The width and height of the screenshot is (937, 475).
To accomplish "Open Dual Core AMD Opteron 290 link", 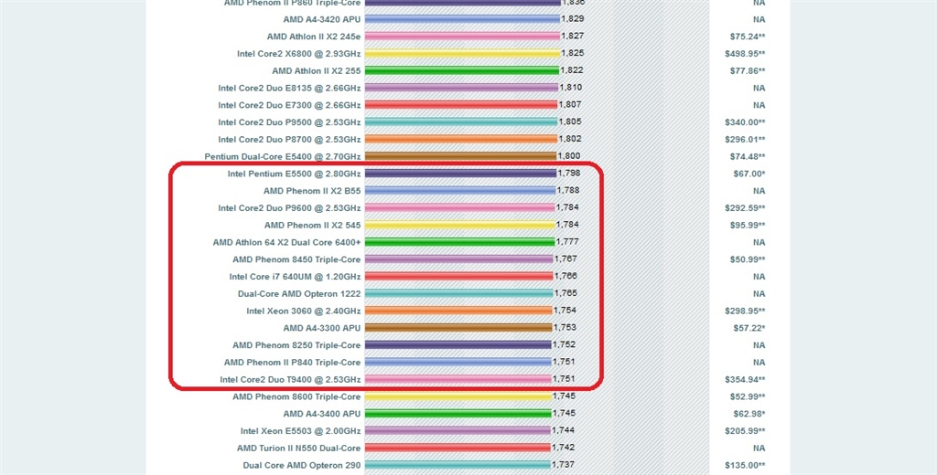I will pyautogui.click(x=302, y=466).
